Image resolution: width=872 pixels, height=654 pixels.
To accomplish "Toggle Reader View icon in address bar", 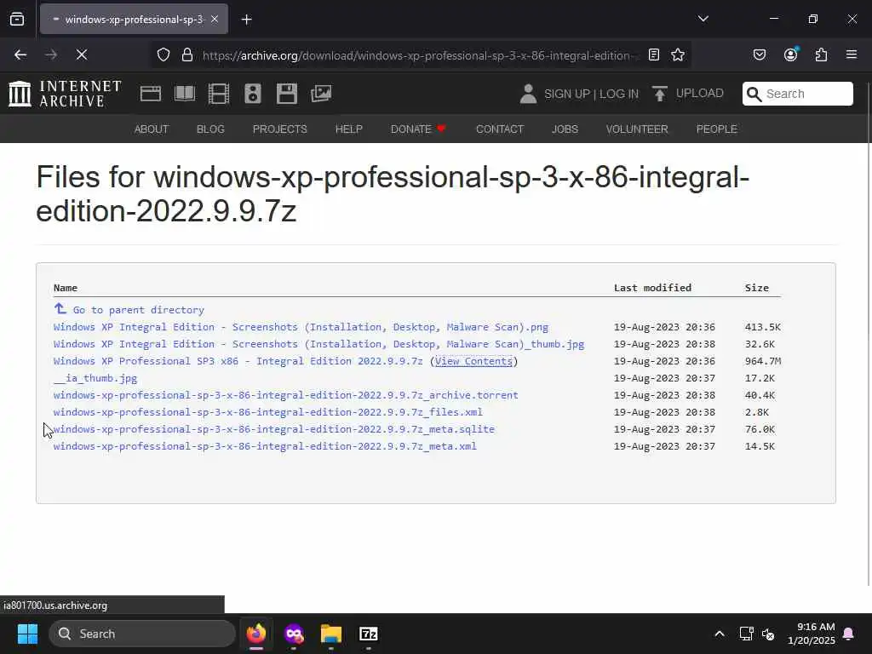I will pos(654,54).
